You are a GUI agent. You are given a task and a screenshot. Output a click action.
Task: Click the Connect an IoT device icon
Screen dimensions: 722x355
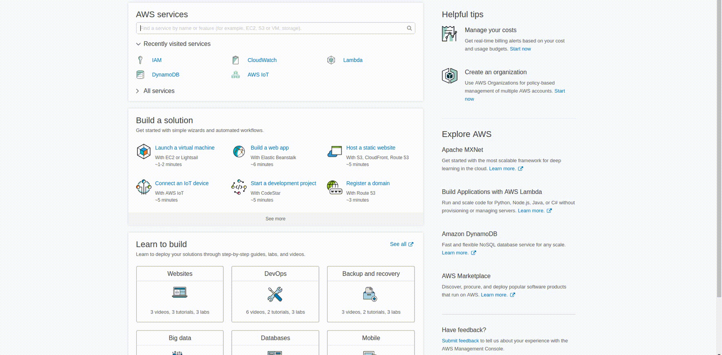tap(144, 187)
